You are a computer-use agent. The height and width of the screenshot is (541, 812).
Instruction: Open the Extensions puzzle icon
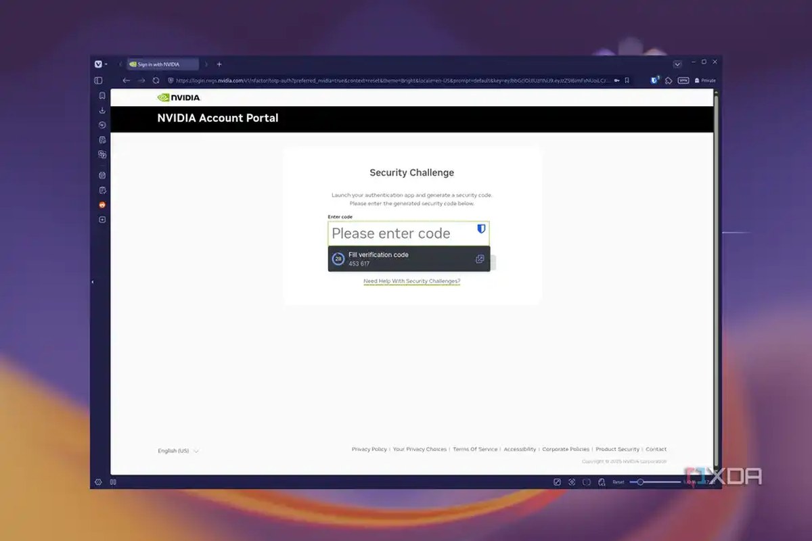pos(669,80)
